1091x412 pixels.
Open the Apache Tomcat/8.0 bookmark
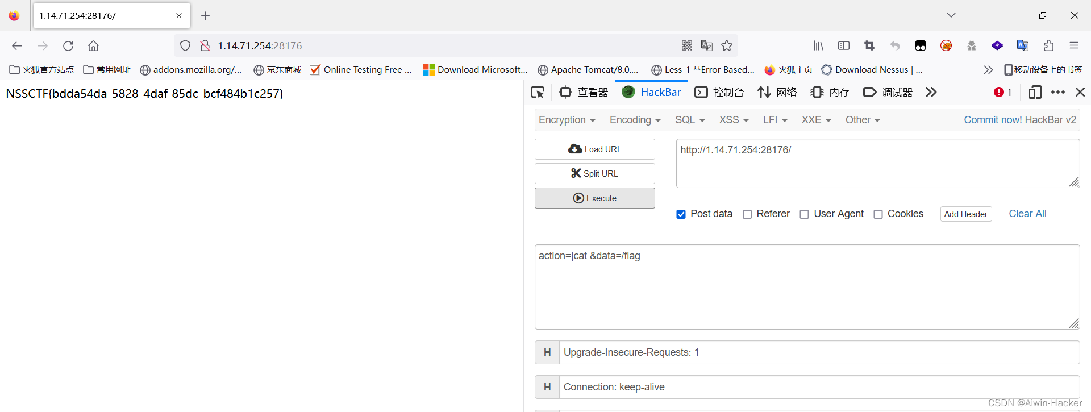[588, 70]
